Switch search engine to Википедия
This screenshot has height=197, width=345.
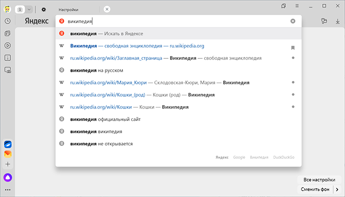coord(259,157)
